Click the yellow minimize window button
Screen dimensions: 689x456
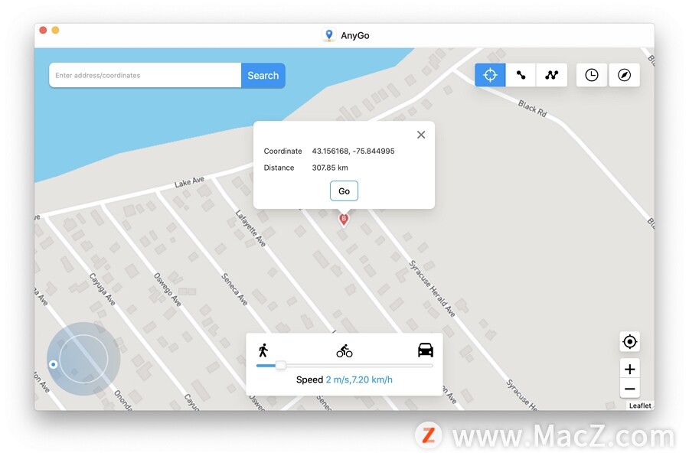coord(55,30)
